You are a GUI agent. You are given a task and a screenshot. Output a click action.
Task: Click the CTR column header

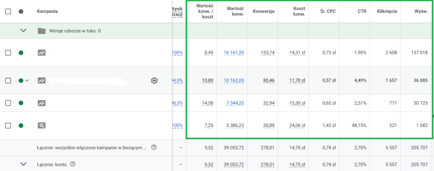362,11
